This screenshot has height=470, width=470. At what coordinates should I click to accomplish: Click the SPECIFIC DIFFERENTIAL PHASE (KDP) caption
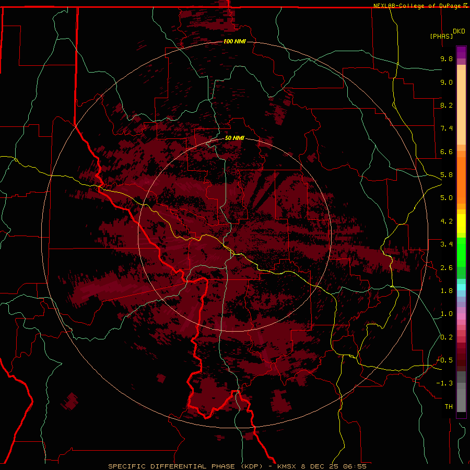click(x=185, y=466)
